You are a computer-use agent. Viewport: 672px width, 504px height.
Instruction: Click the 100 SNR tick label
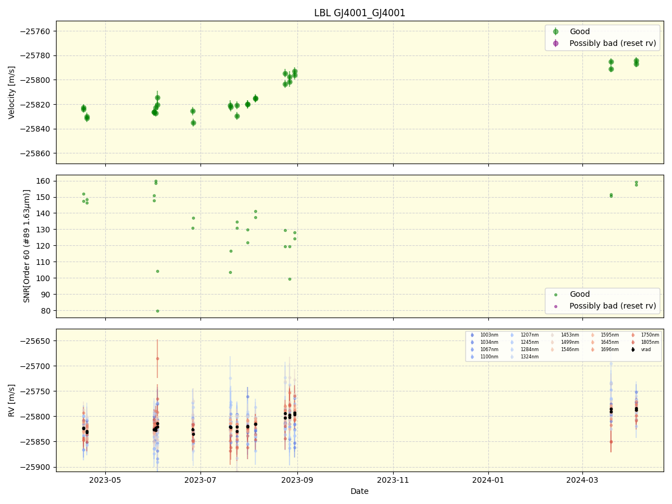pyautogui.click(x=44, y=278)
